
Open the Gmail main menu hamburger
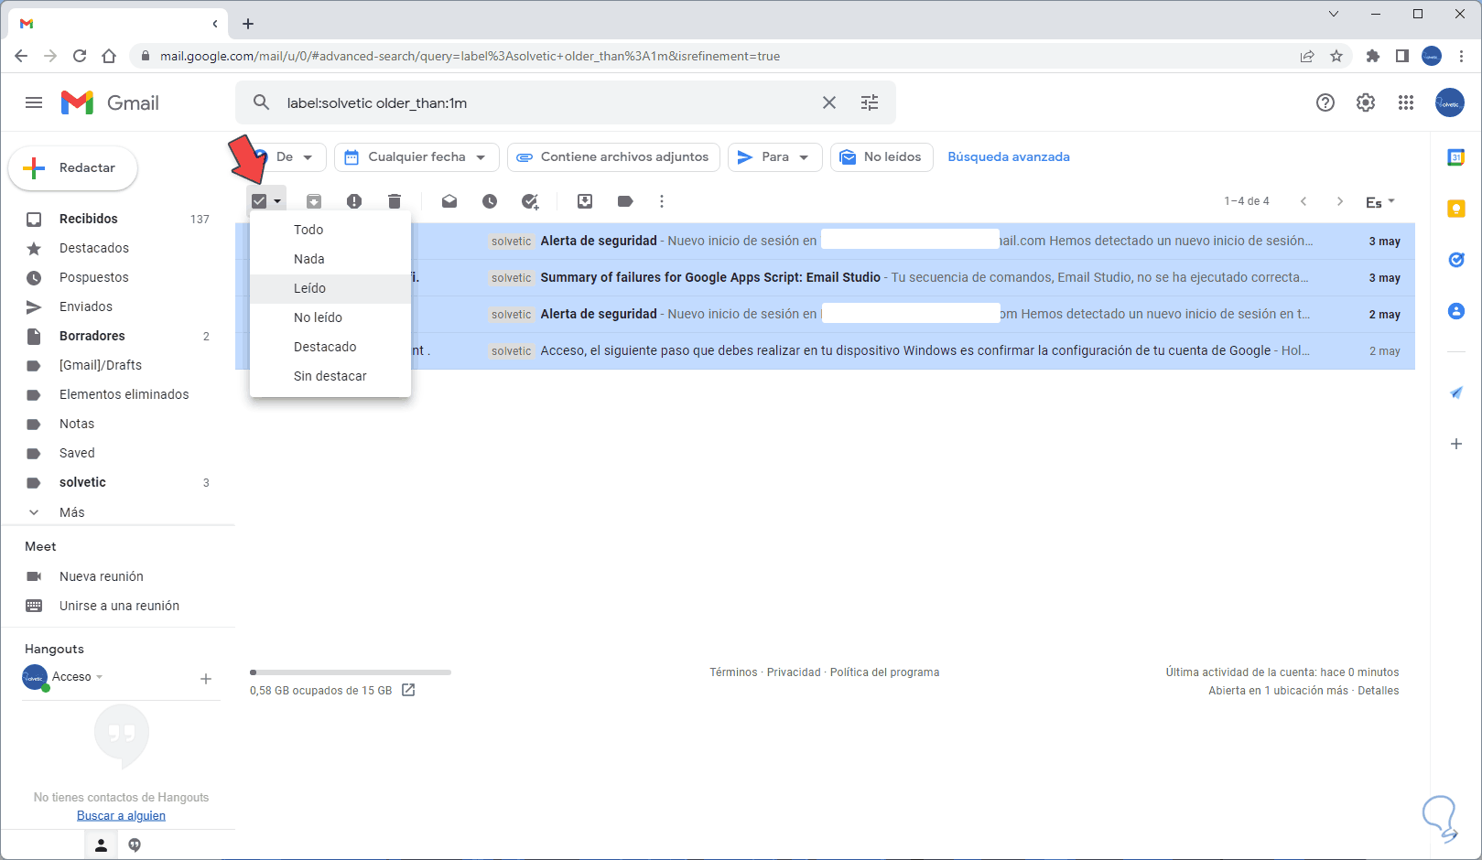click(34, 102)
